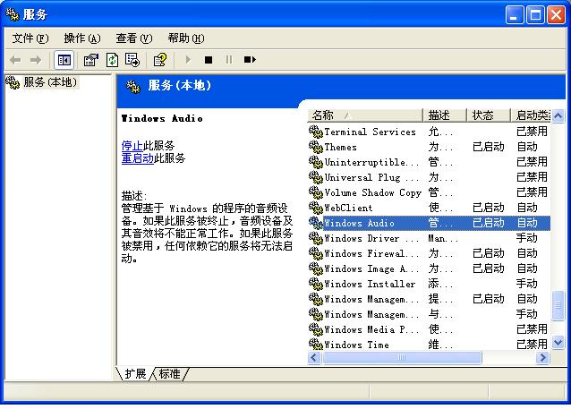Switch to the 扩展 tab
Viewport: 571px width, 409px height.
click(135, 374)
